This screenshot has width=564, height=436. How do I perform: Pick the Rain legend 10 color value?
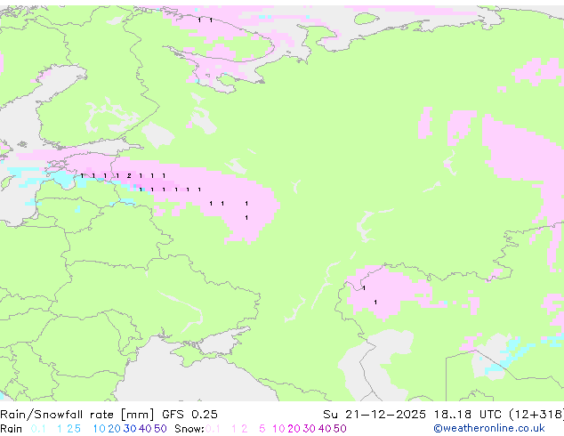pyautogui.click(x=99, y=429)
